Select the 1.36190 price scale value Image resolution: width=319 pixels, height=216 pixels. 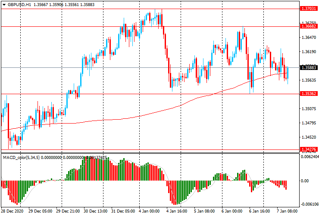(x=309, y=52)
